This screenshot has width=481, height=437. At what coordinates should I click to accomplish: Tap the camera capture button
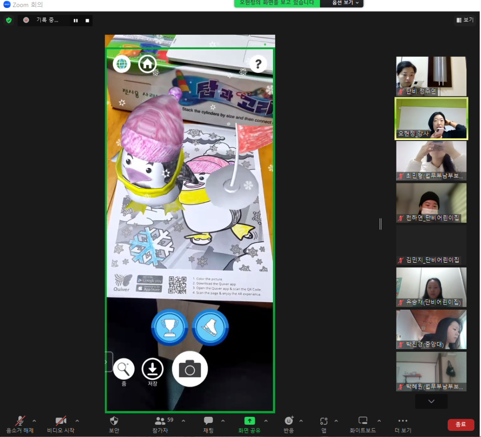coord(190,369)
